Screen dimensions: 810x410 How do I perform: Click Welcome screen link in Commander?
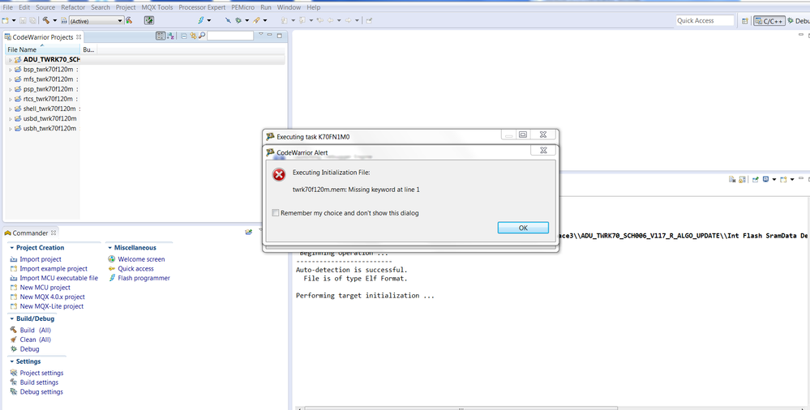tap(141, 259)
